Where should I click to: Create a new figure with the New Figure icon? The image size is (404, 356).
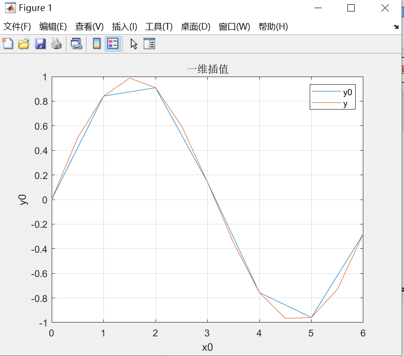[8, 44]
